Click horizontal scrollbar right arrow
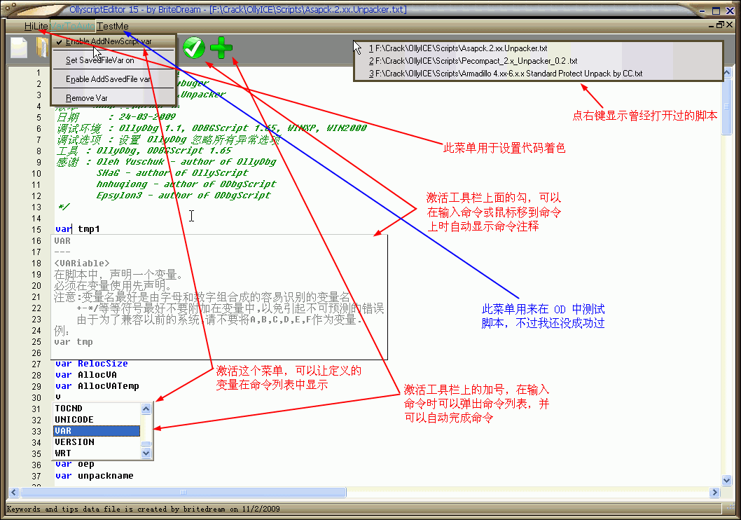Screen dimensions: 741x520 (x=714, y=492)
